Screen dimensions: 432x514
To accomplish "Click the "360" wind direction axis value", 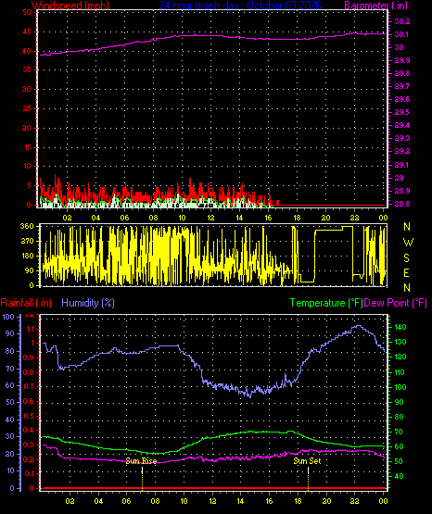I will pos(27,226).
